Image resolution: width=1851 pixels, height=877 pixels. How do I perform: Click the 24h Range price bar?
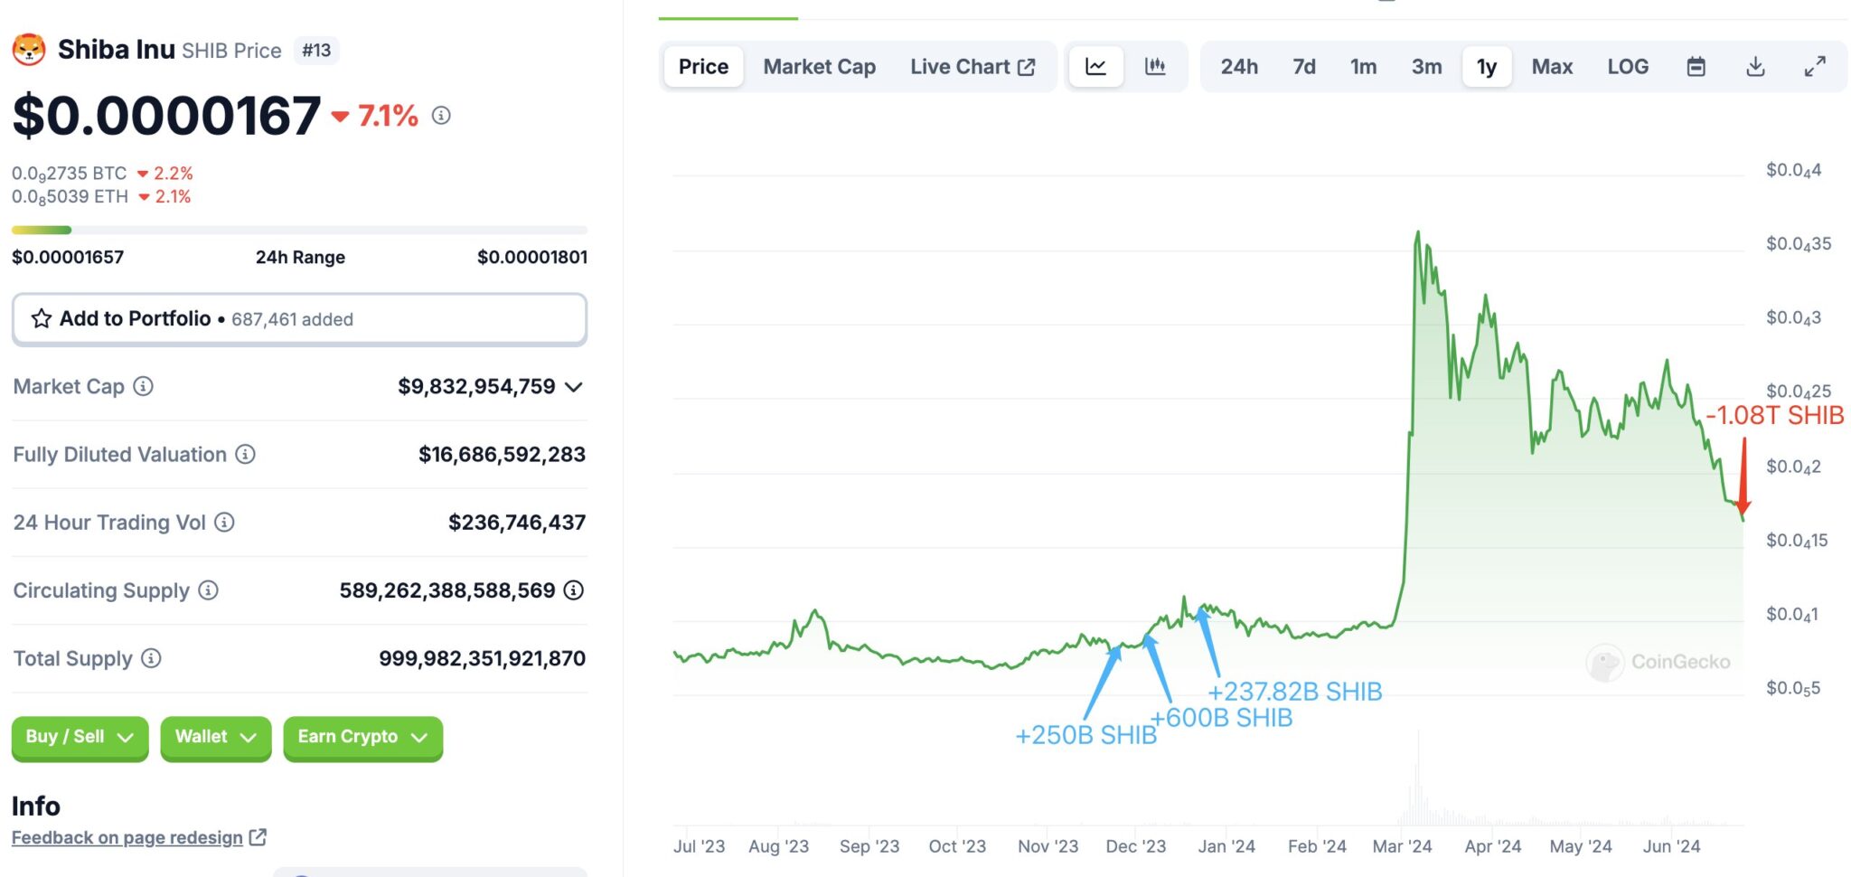(x=299, y=231)
